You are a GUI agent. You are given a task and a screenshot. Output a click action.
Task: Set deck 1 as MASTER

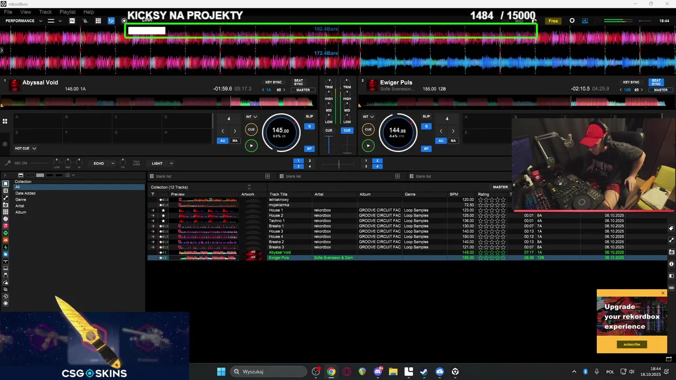click(303, 90)
